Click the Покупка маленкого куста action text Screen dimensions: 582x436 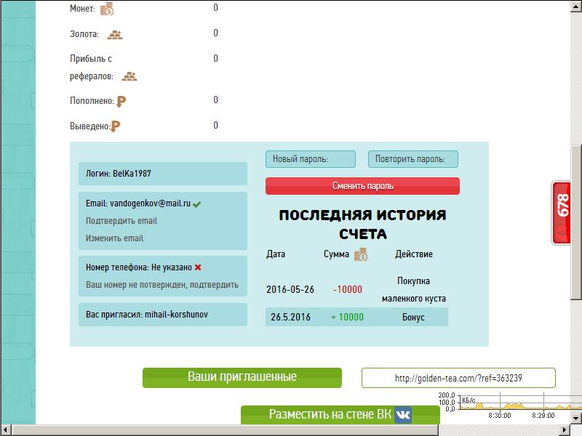(413, 289)
